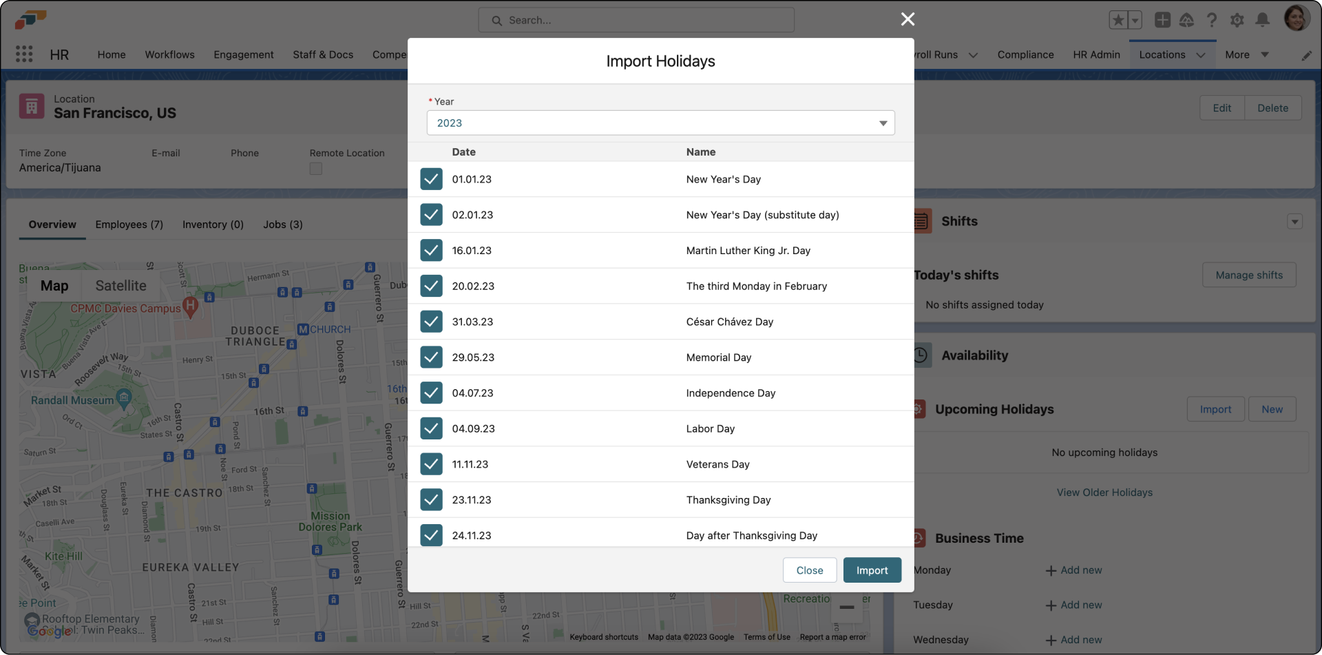This screenshot has width=1322, height=655.
Task: Enable the Remote Location checkbox
Action: point(315,168)
